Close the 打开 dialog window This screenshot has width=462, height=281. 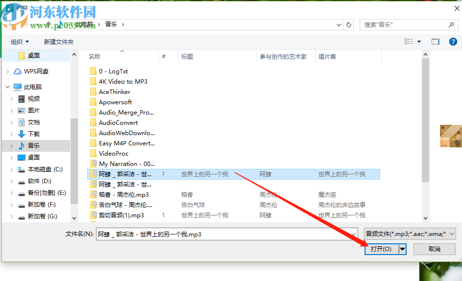[457, 8]
